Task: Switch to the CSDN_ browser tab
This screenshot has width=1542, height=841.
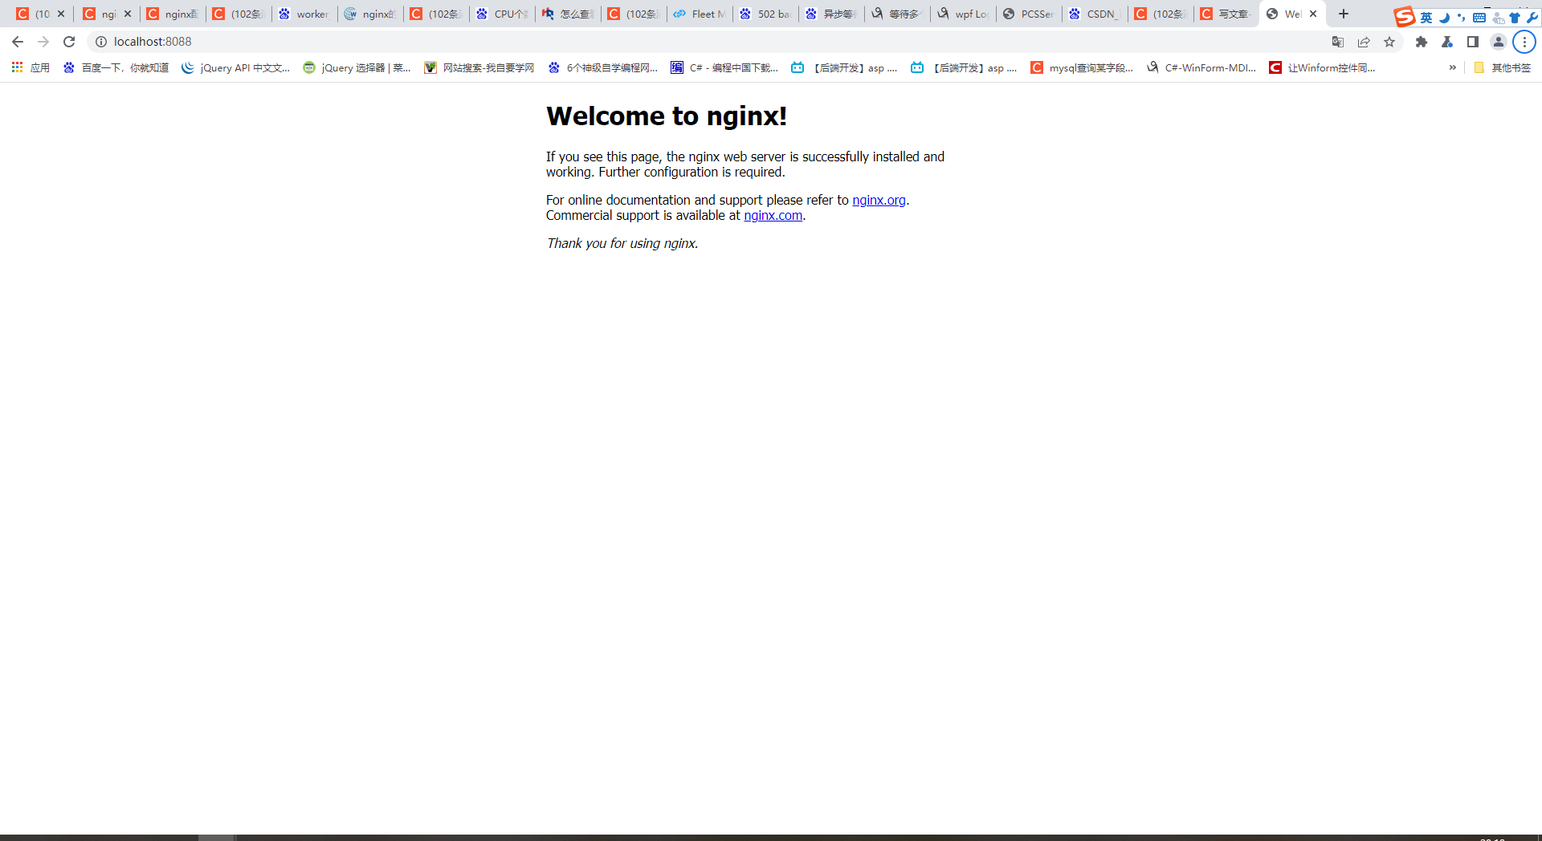Action: click(x=1095, y=14)
